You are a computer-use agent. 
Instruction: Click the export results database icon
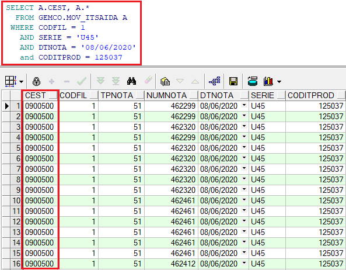[x=253, y=81]
